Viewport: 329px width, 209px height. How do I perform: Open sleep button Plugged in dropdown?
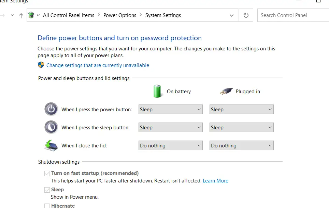[x=242, y=128]
